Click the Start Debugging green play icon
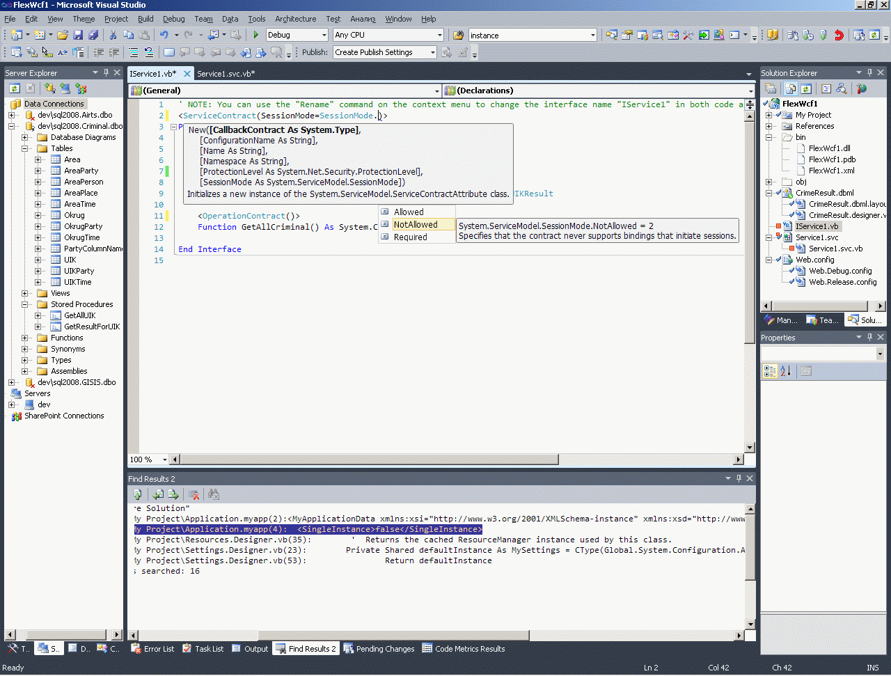Screen dimensions: 891x676 [x=256, y=35]
